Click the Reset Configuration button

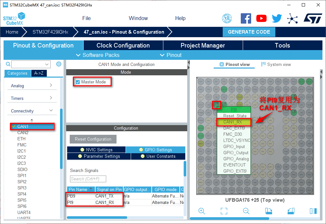93,139
